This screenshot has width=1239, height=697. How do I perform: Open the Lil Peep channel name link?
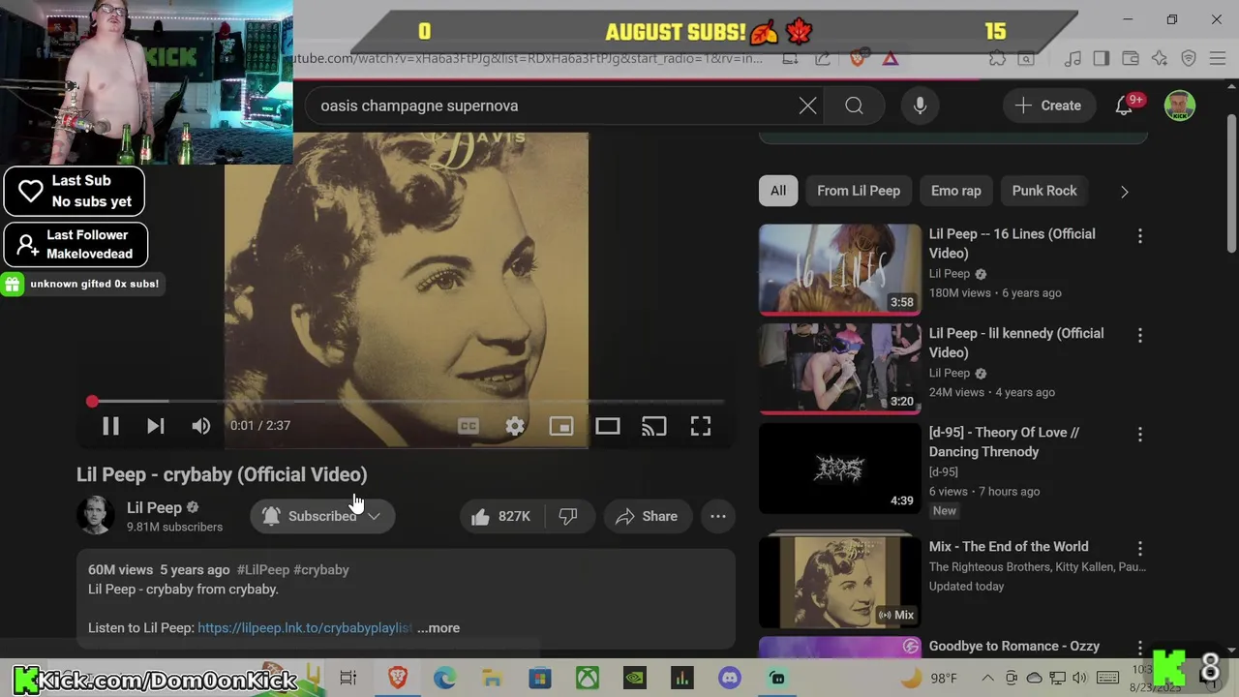coord(154,507)
